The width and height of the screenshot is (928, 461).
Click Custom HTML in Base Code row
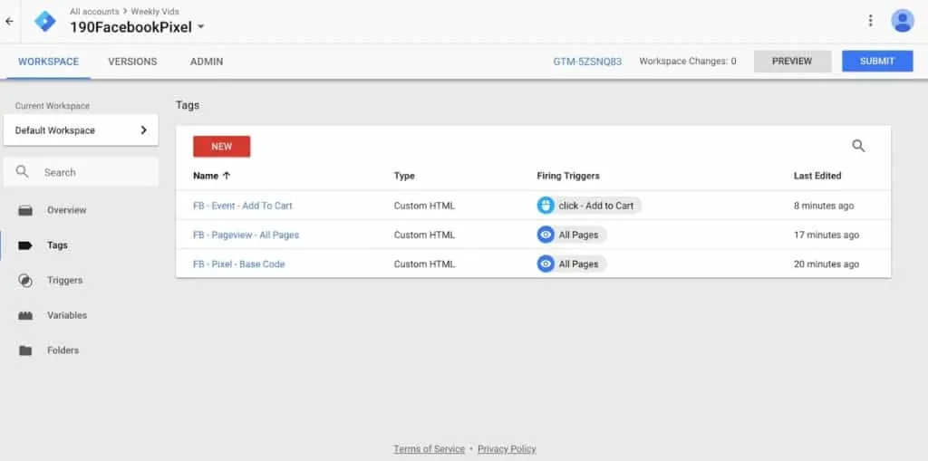[424, 264]
